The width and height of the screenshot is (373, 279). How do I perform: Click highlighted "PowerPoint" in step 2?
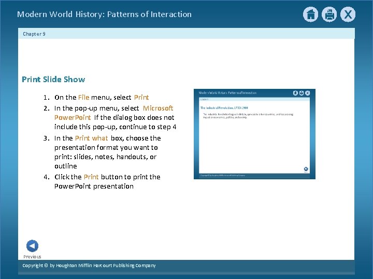click(x=73, y=117)
